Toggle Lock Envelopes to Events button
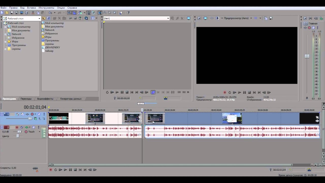This screenshot has height=183, width=325. [x=89, y=13]
